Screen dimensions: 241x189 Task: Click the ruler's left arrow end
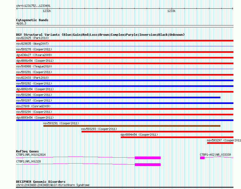pos(17,9)
